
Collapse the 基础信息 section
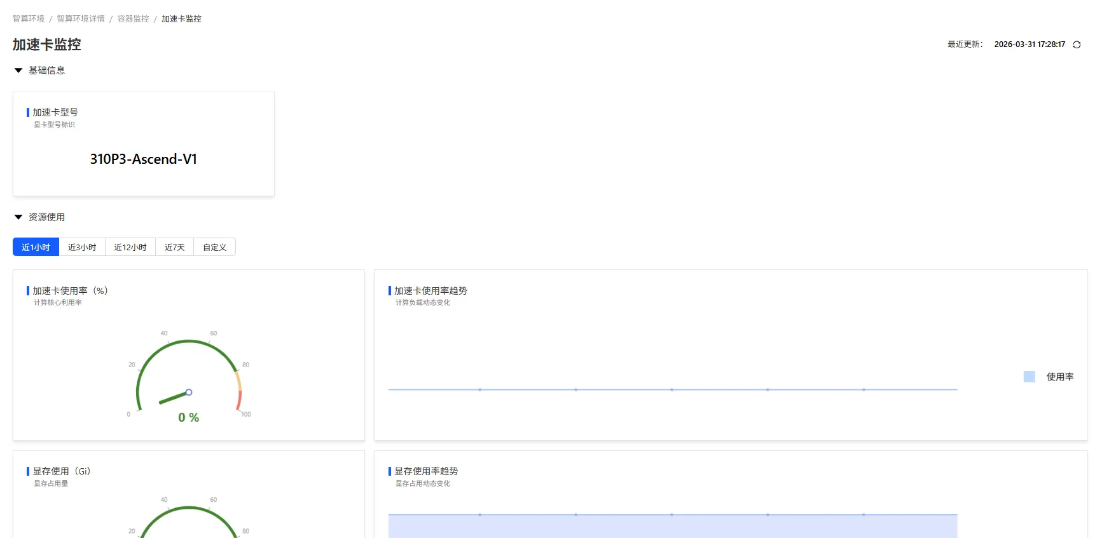18,71
